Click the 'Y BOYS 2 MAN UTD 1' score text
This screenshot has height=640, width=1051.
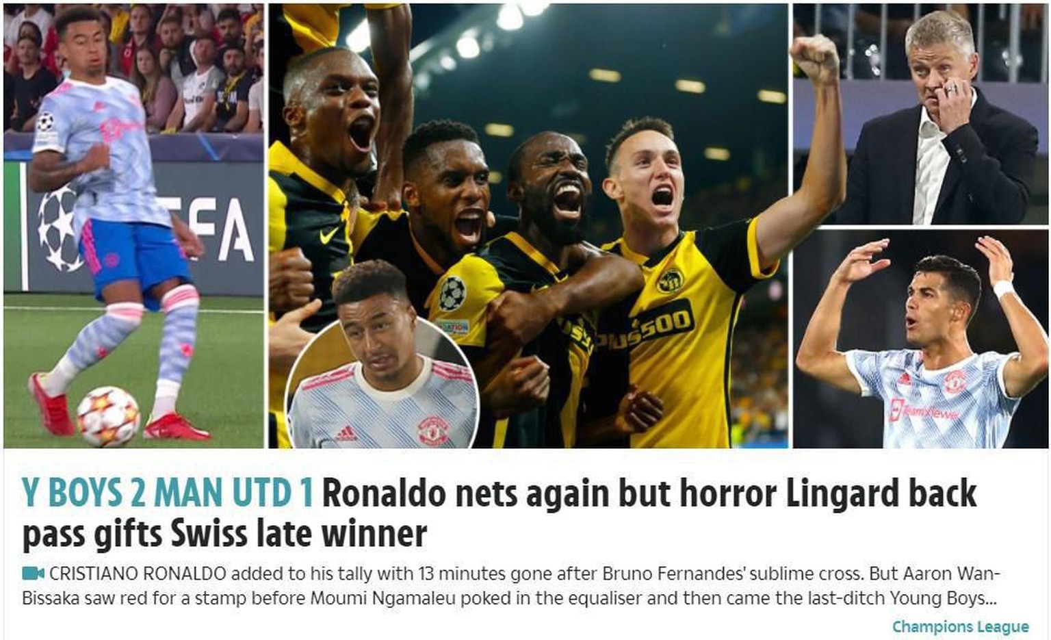(x=168, y=493)
